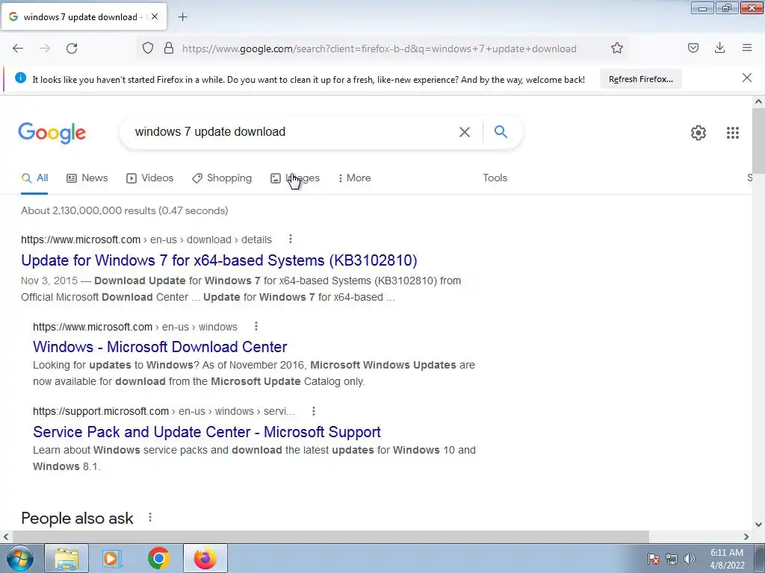The width and height of the screenshot is (765, 573).
Task: Save page to Pocket icon
Action: click(693, 48)
